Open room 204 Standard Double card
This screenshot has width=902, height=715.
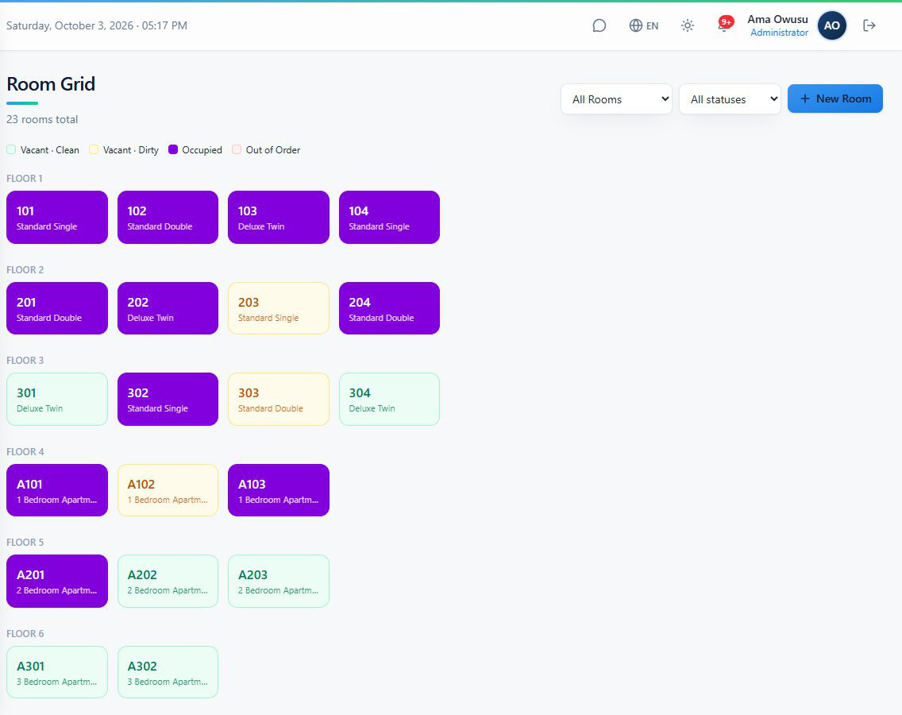click(x=389, y=308)
